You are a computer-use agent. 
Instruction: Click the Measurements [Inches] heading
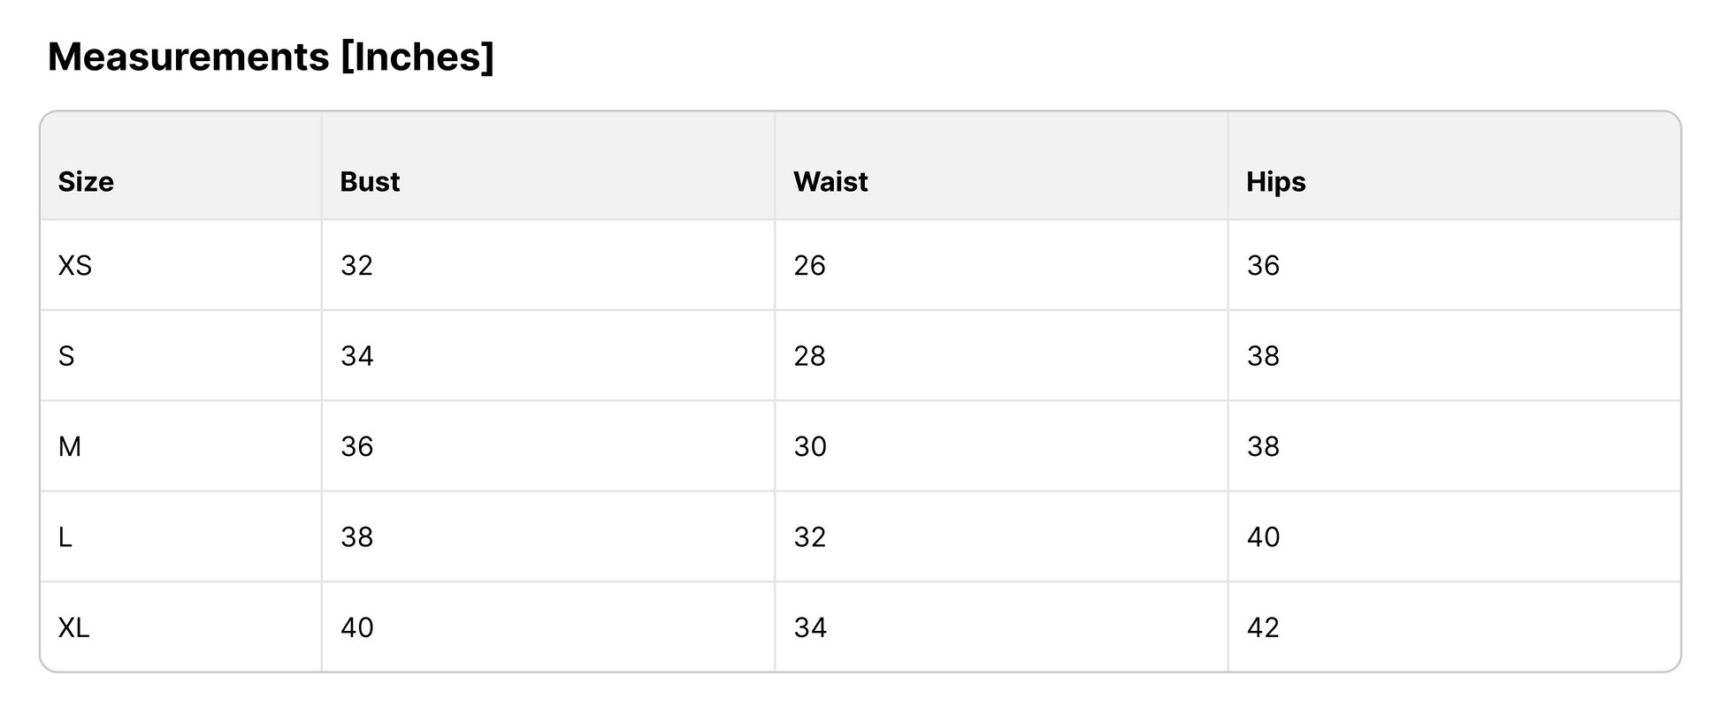click(271, 57)
